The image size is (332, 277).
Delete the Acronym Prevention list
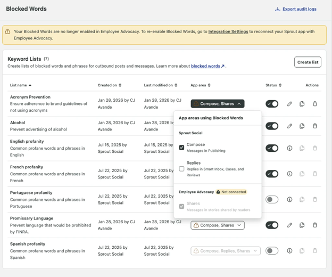pos(315,104)
